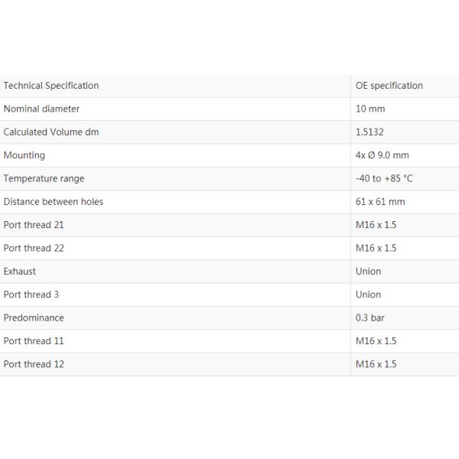Select the Distance between holes label

tap(53, 202)
